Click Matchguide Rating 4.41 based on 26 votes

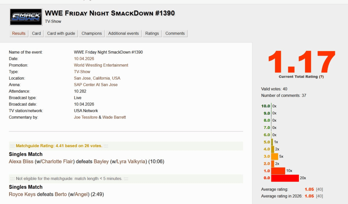[x=59, y=146]
